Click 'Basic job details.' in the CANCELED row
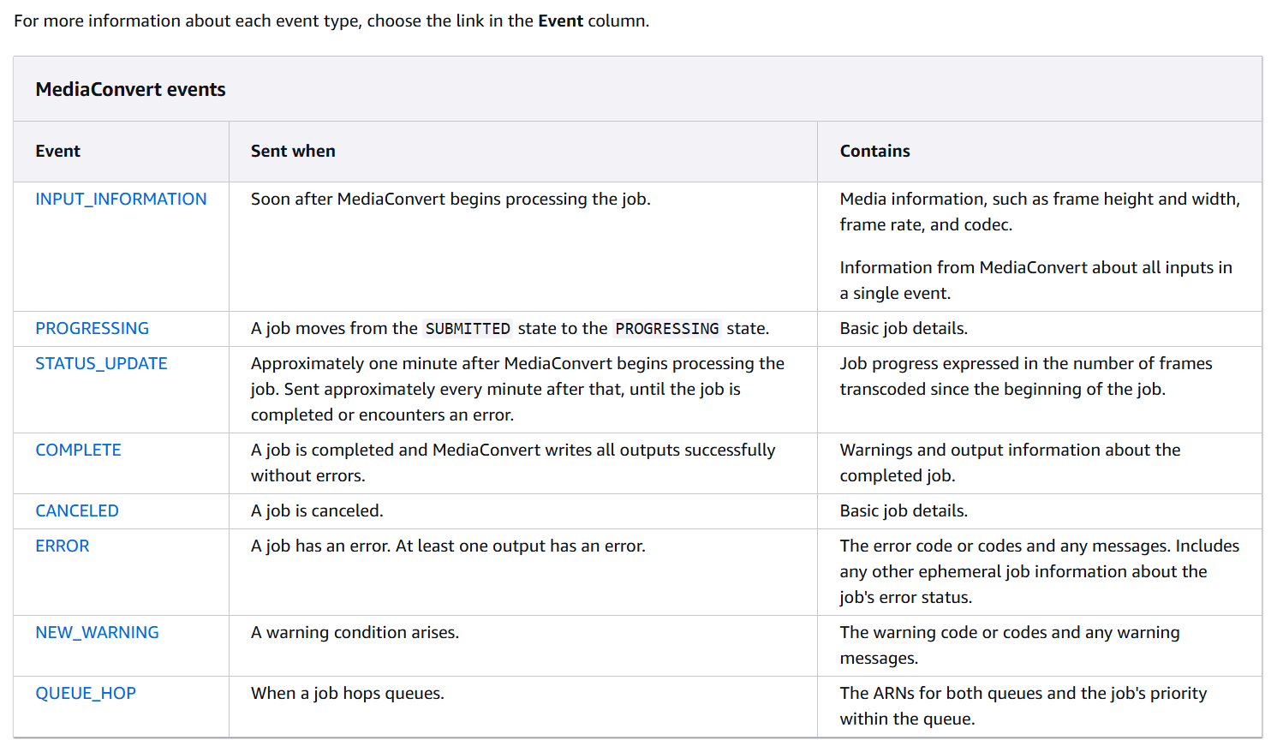The image size is (1271, 752). coord(904,510)
